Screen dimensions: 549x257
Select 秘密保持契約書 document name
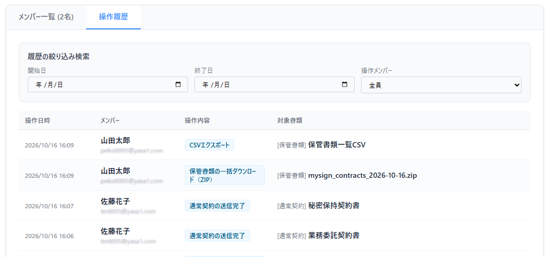click(334, 206)
